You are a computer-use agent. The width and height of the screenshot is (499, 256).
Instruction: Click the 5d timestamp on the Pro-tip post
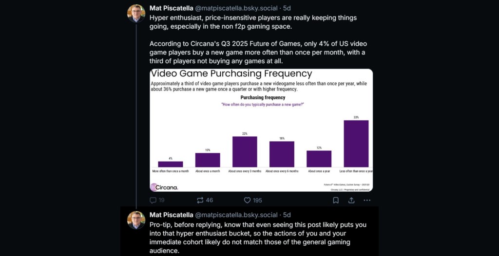[x=287, y=215]
